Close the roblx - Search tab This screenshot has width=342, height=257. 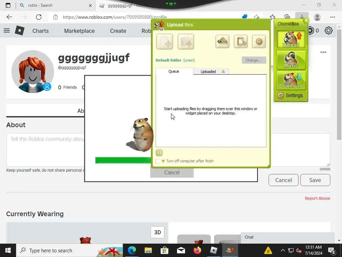coord(90,5)
